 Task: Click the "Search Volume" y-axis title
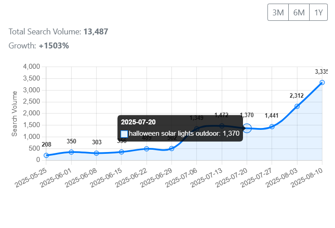coord(15,113)
